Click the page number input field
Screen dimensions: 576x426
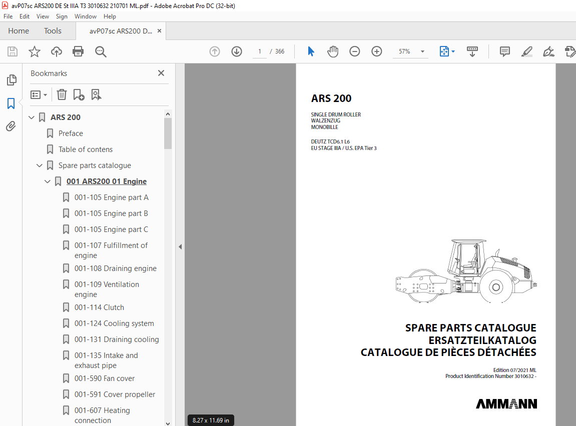(x=259, y=51)
